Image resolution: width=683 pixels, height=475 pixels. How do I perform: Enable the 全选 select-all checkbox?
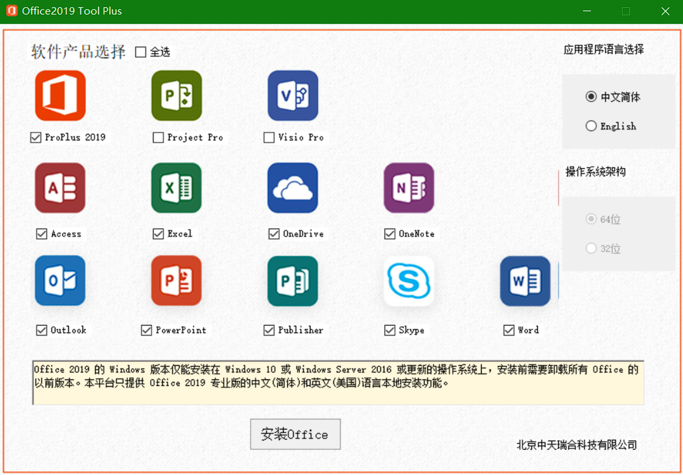click(141, 52)
